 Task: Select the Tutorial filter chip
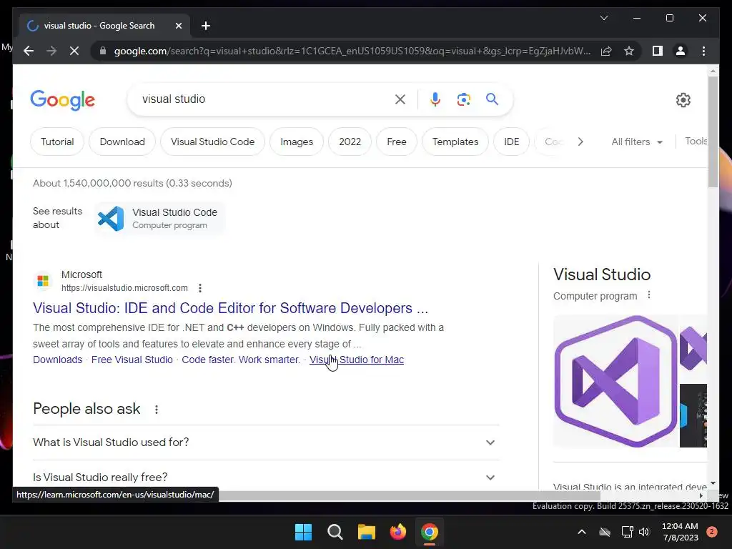(x=57, y=142)
